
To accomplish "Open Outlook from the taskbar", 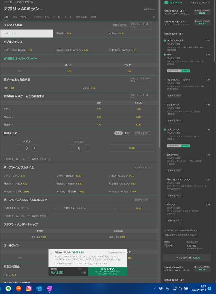I will [x=39, y=288].
